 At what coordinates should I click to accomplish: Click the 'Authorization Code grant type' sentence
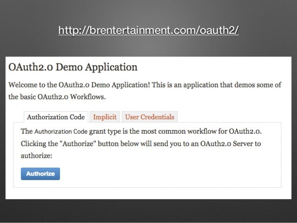pos(141,131)
